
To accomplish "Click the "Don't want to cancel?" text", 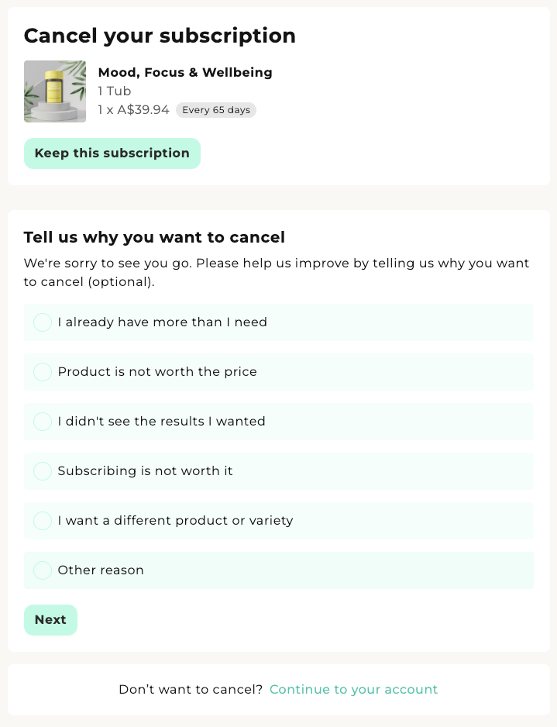I will [x=191, y=690].
